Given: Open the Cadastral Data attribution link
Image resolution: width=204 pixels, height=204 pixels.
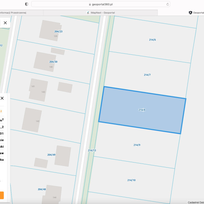Looking at the screenshot, I should 196,202.
